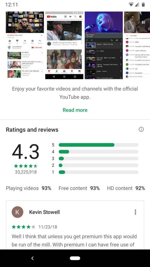Tap the green star rating under 4.3
The image size is (150, 267).
(26, 166)
